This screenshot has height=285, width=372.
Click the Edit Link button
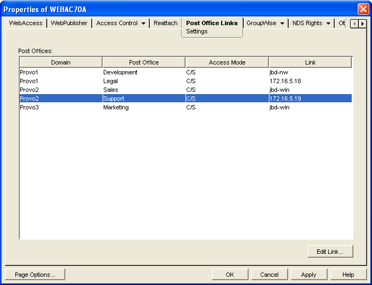coord(330,252)
